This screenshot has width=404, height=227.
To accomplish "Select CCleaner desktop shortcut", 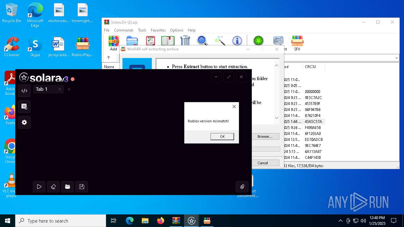I will point(12,47).
